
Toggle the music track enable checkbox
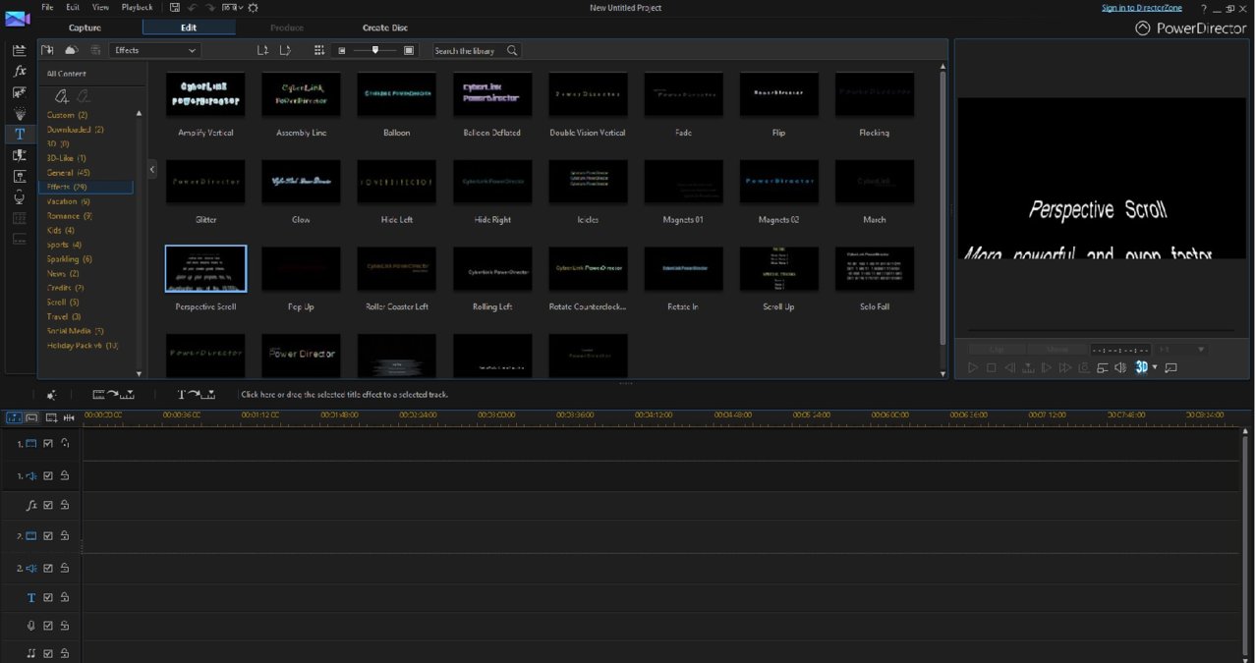[x=47, y=653]
